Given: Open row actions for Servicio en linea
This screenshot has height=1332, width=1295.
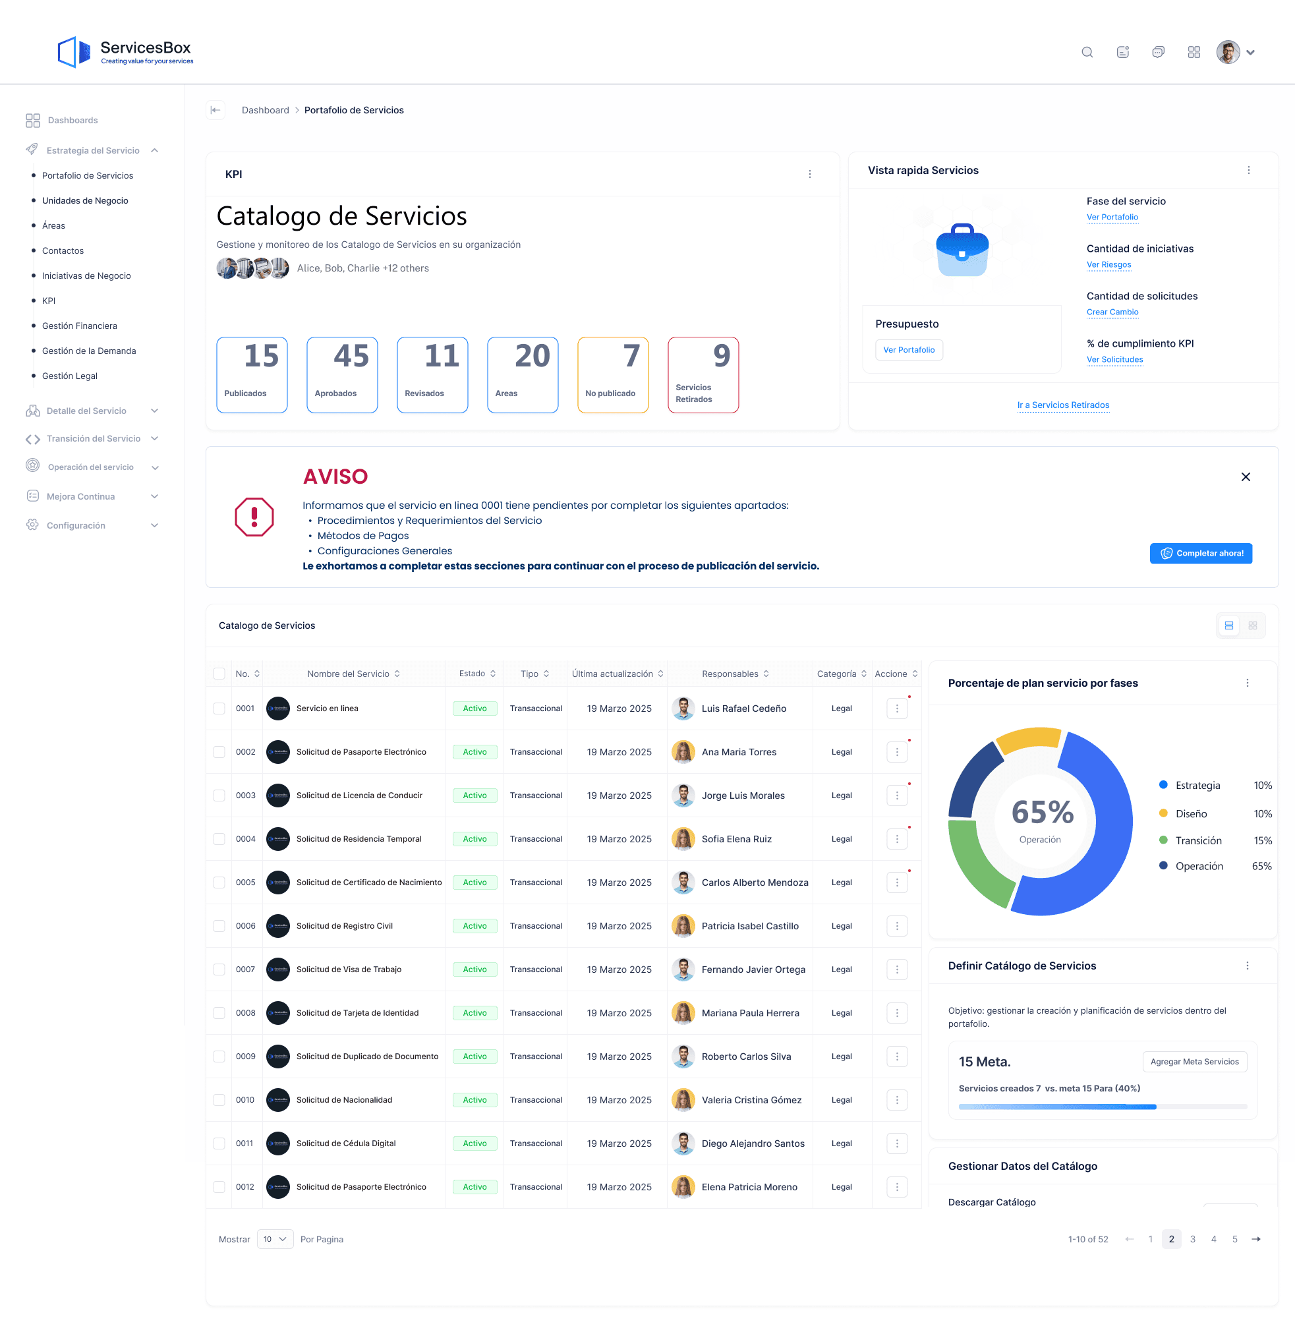Looking at the screenshot, I should (x=896, y=708).
